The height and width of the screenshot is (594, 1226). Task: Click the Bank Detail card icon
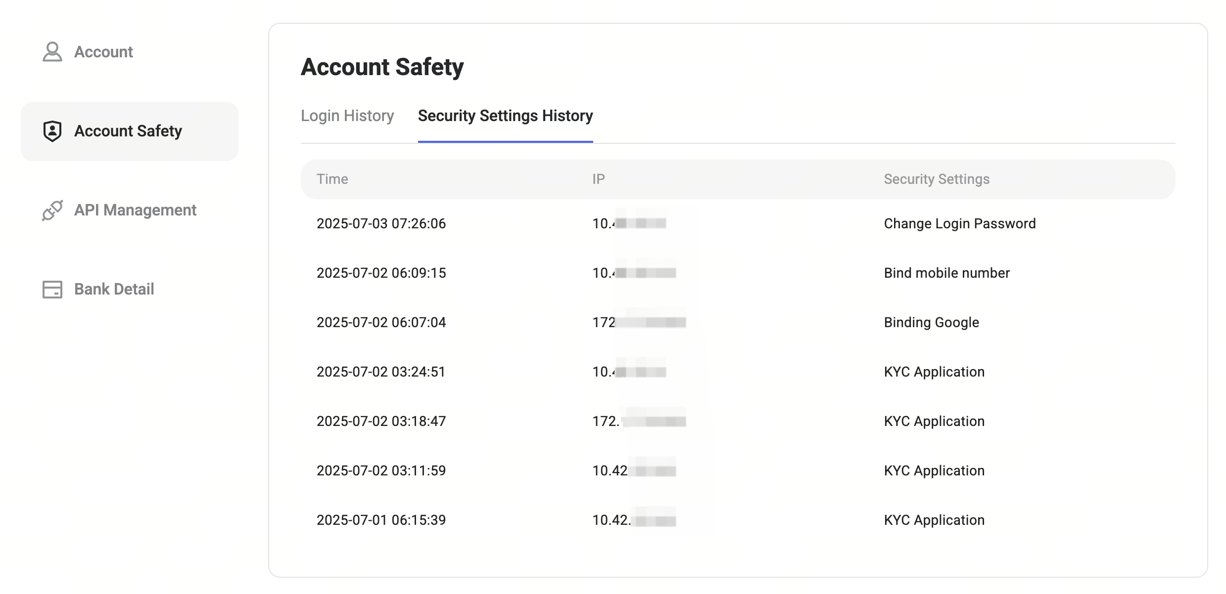(52, 289)
